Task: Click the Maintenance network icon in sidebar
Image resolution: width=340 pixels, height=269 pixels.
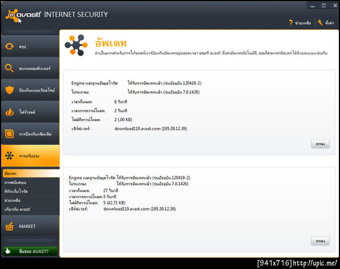Action: [9, 156]
